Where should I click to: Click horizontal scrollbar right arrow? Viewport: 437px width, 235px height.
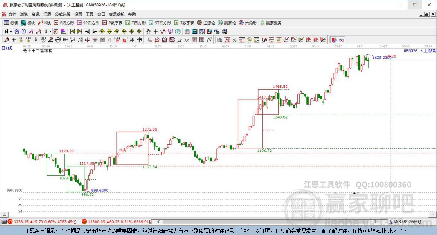(x=376, y=222)
